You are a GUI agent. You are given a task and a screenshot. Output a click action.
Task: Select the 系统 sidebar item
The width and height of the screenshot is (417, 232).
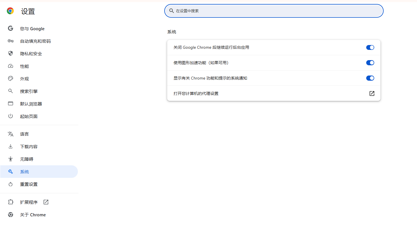click(x=39, y=172)
